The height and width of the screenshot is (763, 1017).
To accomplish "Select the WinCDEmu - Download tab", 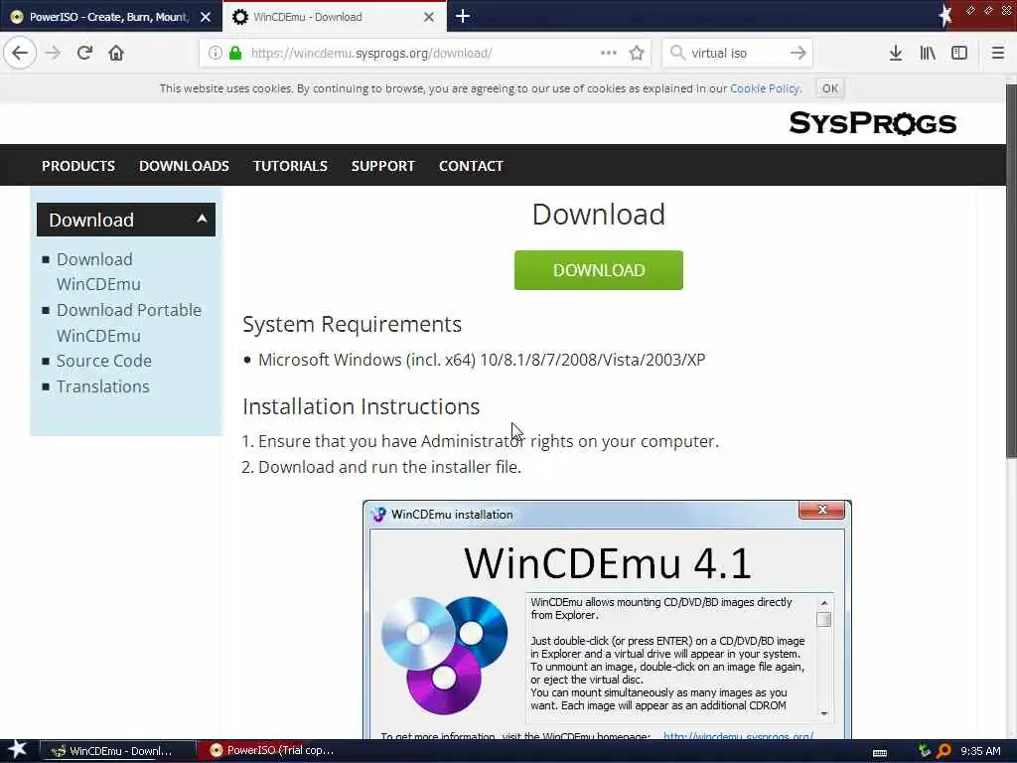I will pos(334,17).
